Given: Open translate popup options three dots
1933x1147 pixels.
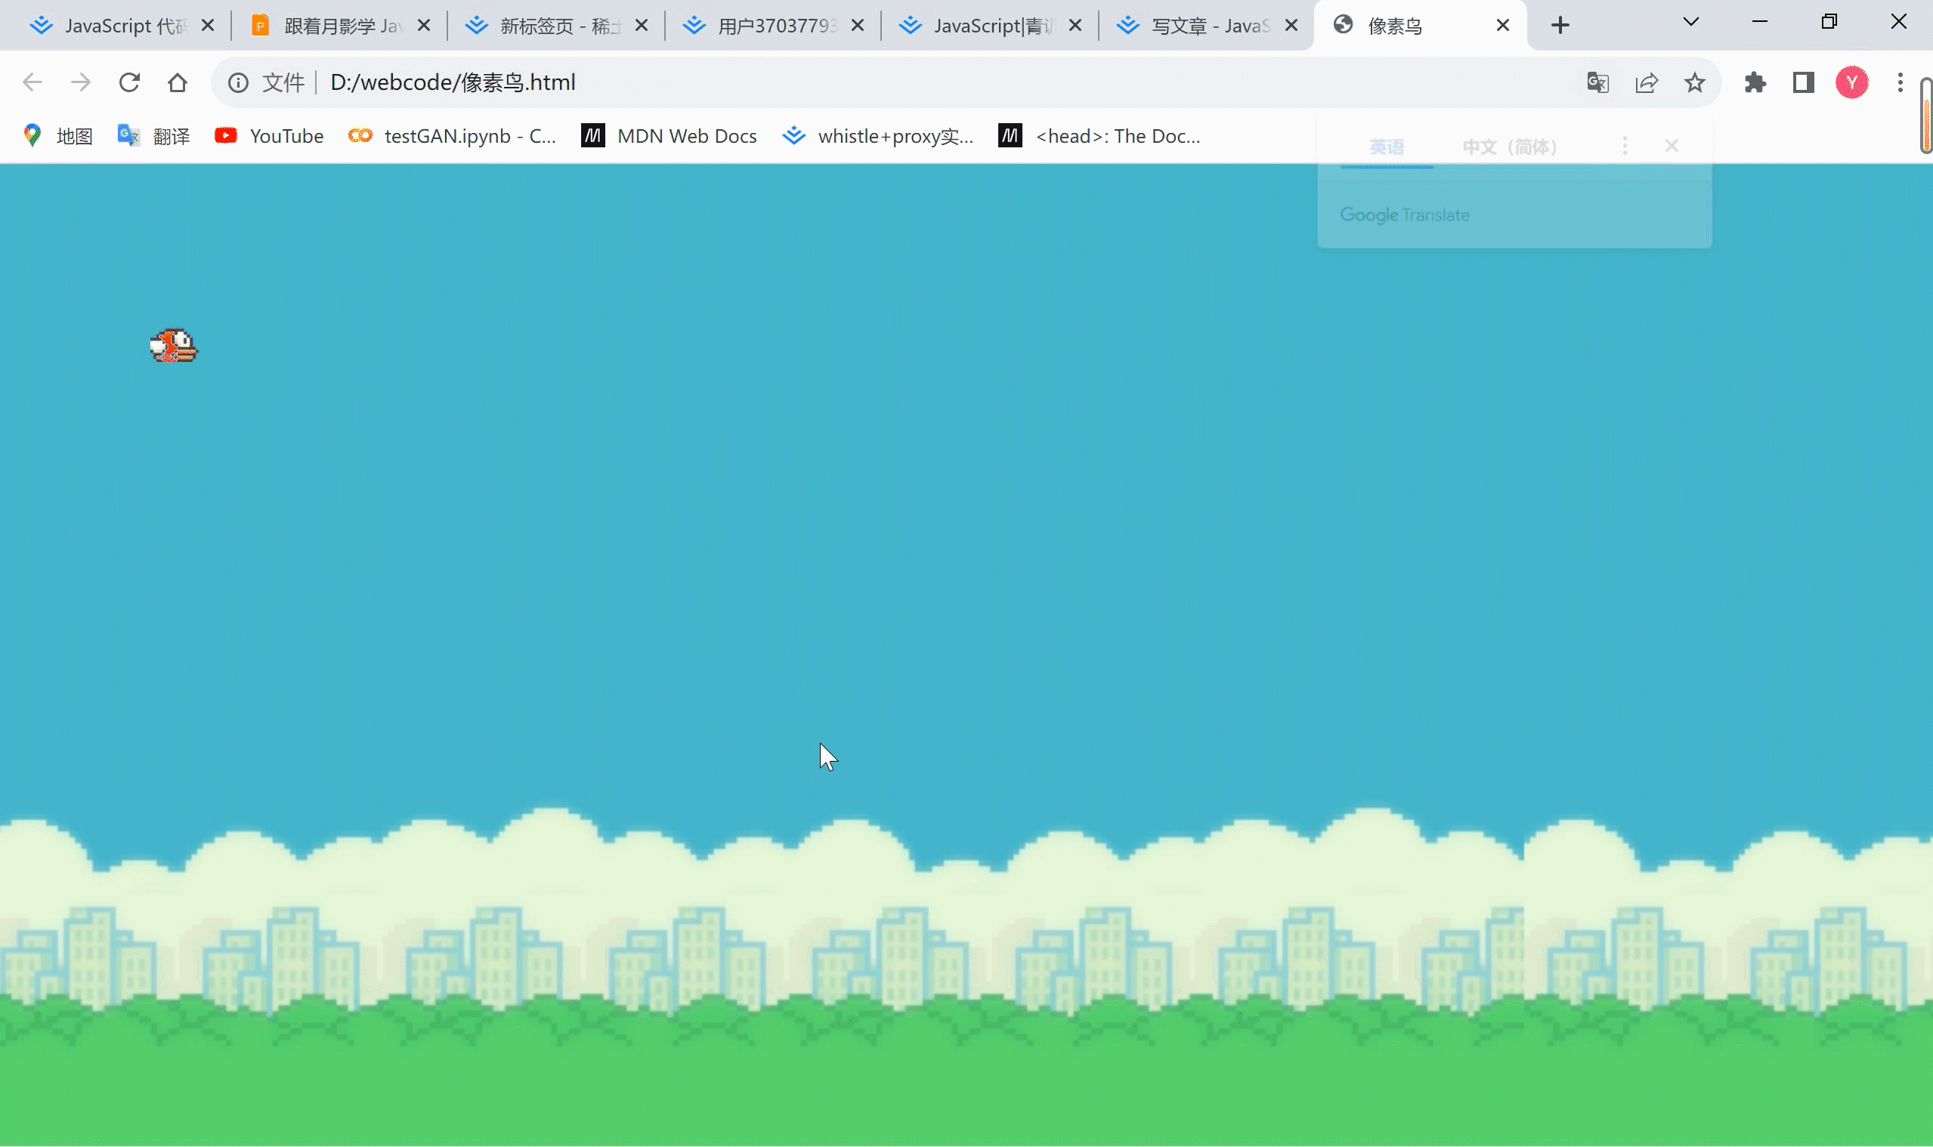Looking at the screenshot, I should click(x=1624, y=146).
